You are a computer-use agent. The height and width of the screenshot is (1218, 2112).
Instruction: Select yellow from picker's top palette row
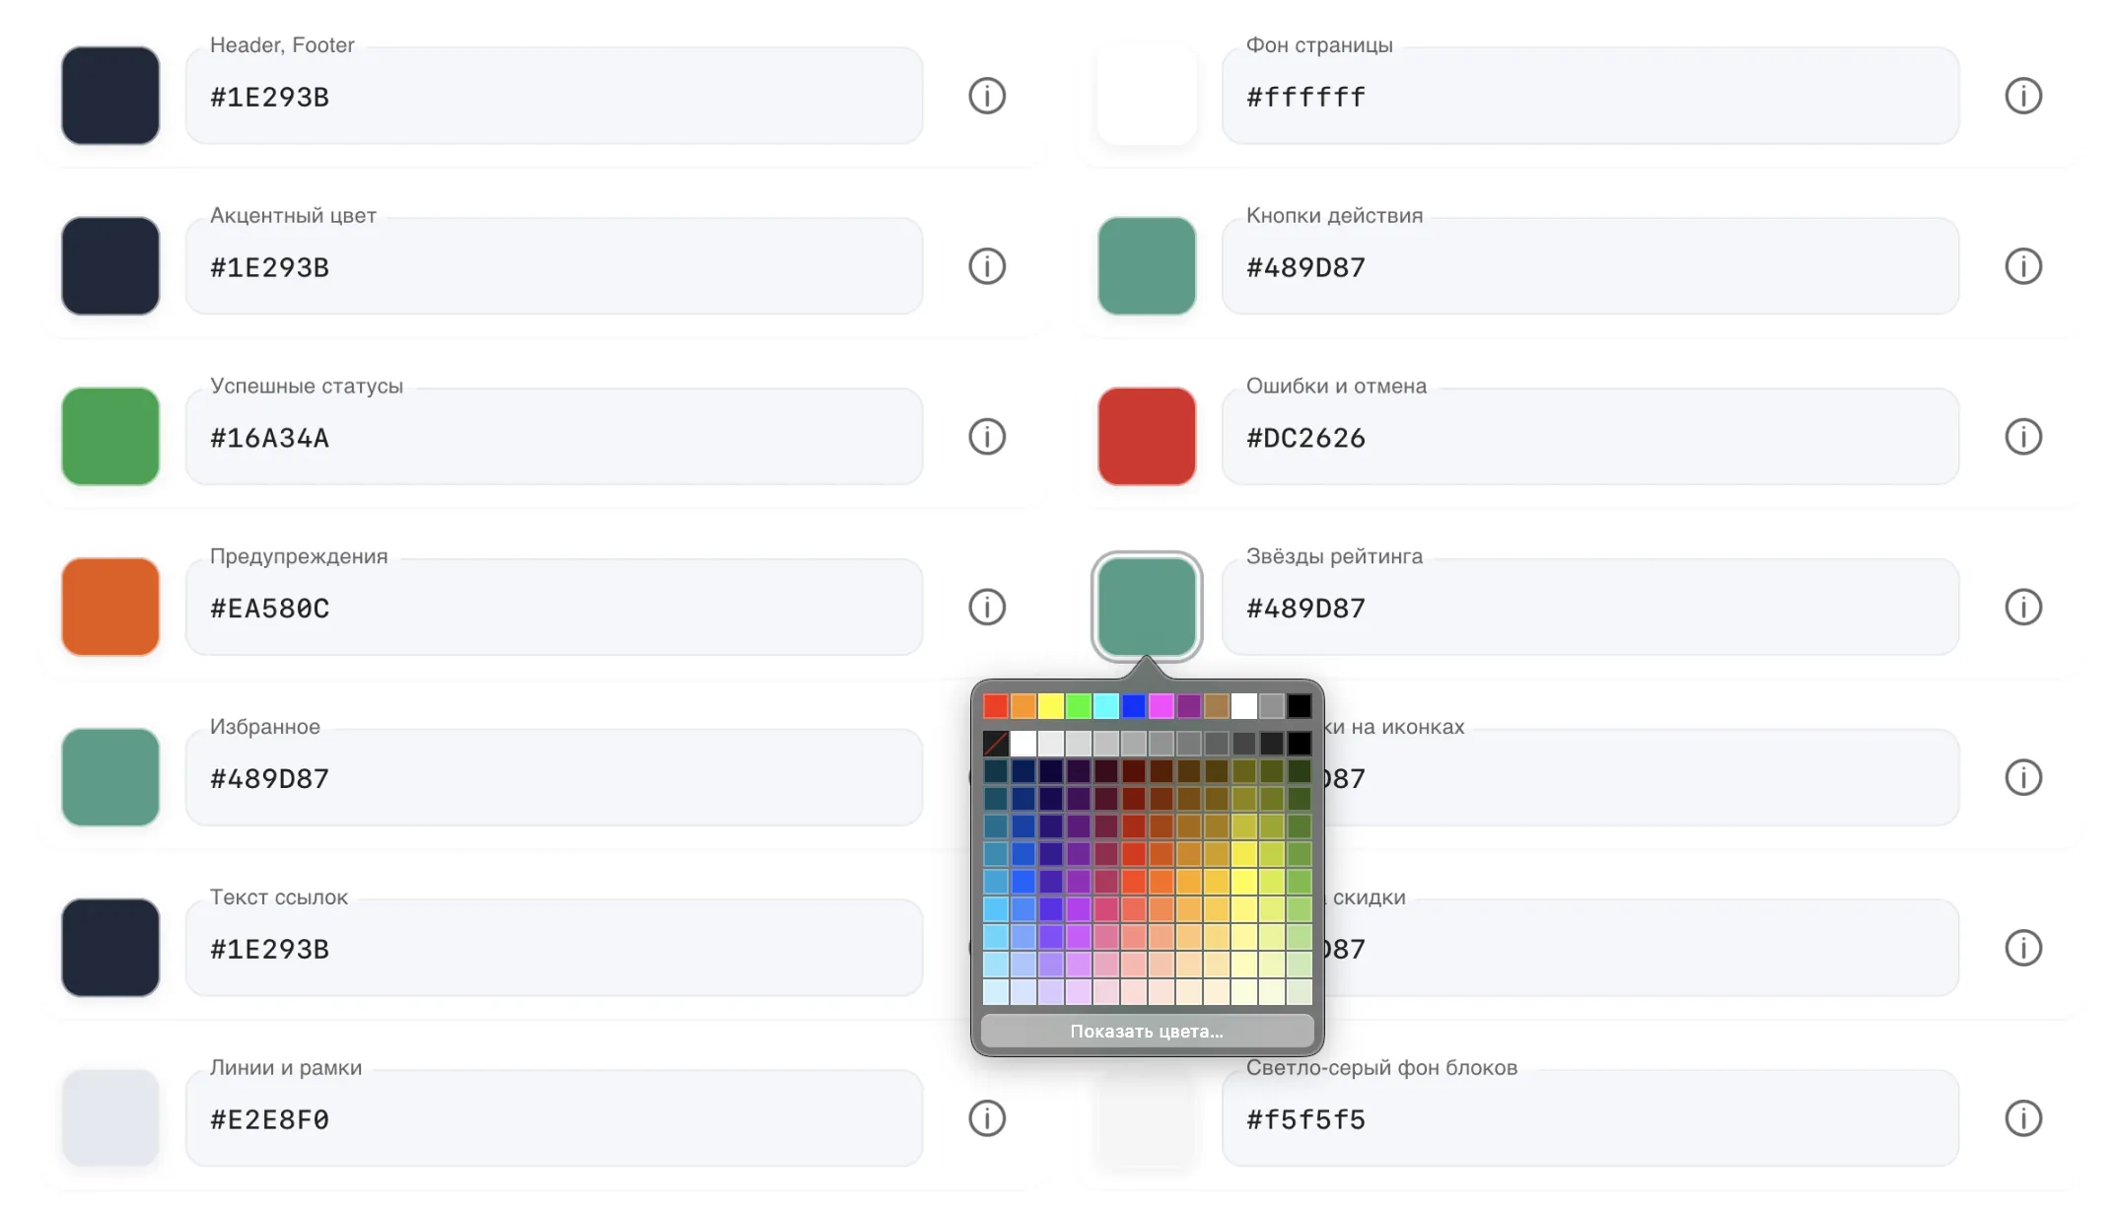point(1051,706)
